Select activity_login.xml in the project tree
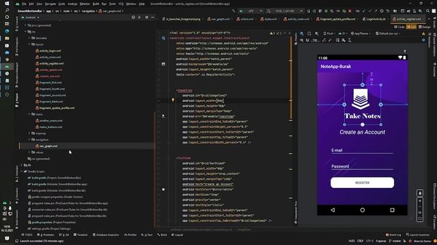437x245 pixels. pos(50,51)
